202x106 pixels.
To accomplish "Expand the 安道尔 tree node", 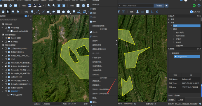I will click(x=174, y=39).
